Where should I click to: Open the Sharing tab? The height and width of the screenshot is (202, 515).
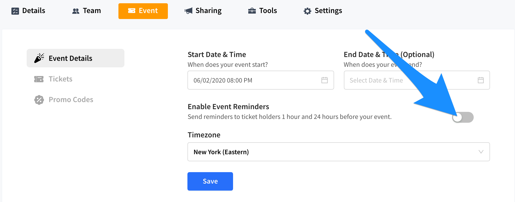(208, 11)
